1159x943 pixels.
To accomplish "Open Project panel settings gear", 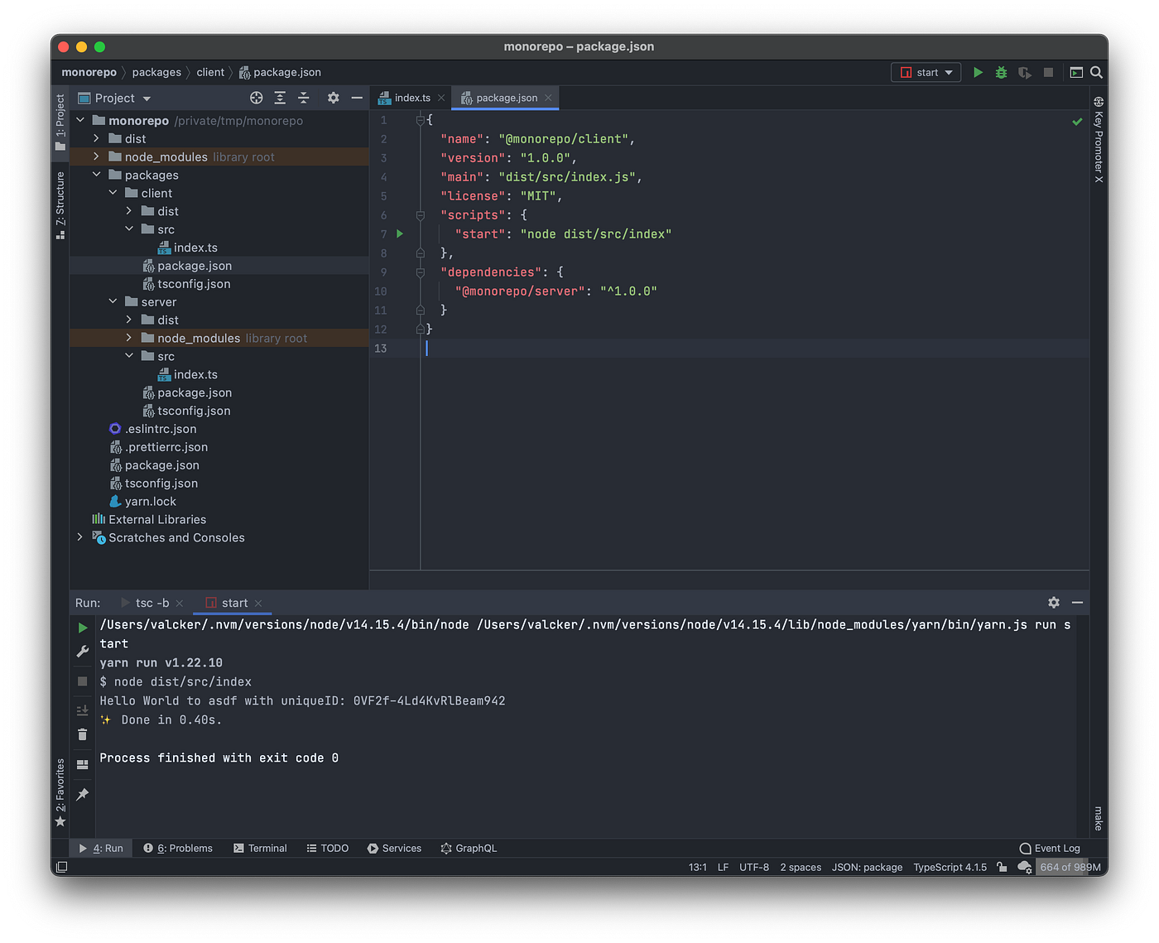I will click(x=333, y=98).
